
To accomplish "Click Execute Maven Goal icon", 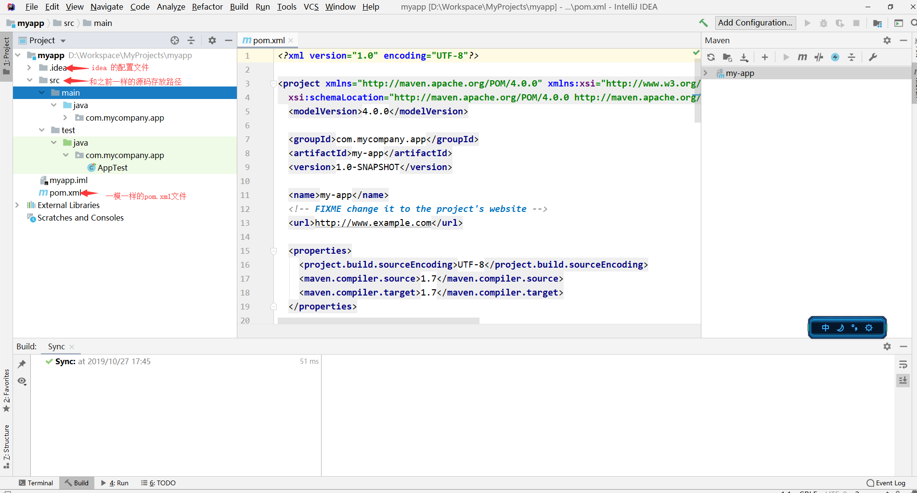I will pos(802,58).
